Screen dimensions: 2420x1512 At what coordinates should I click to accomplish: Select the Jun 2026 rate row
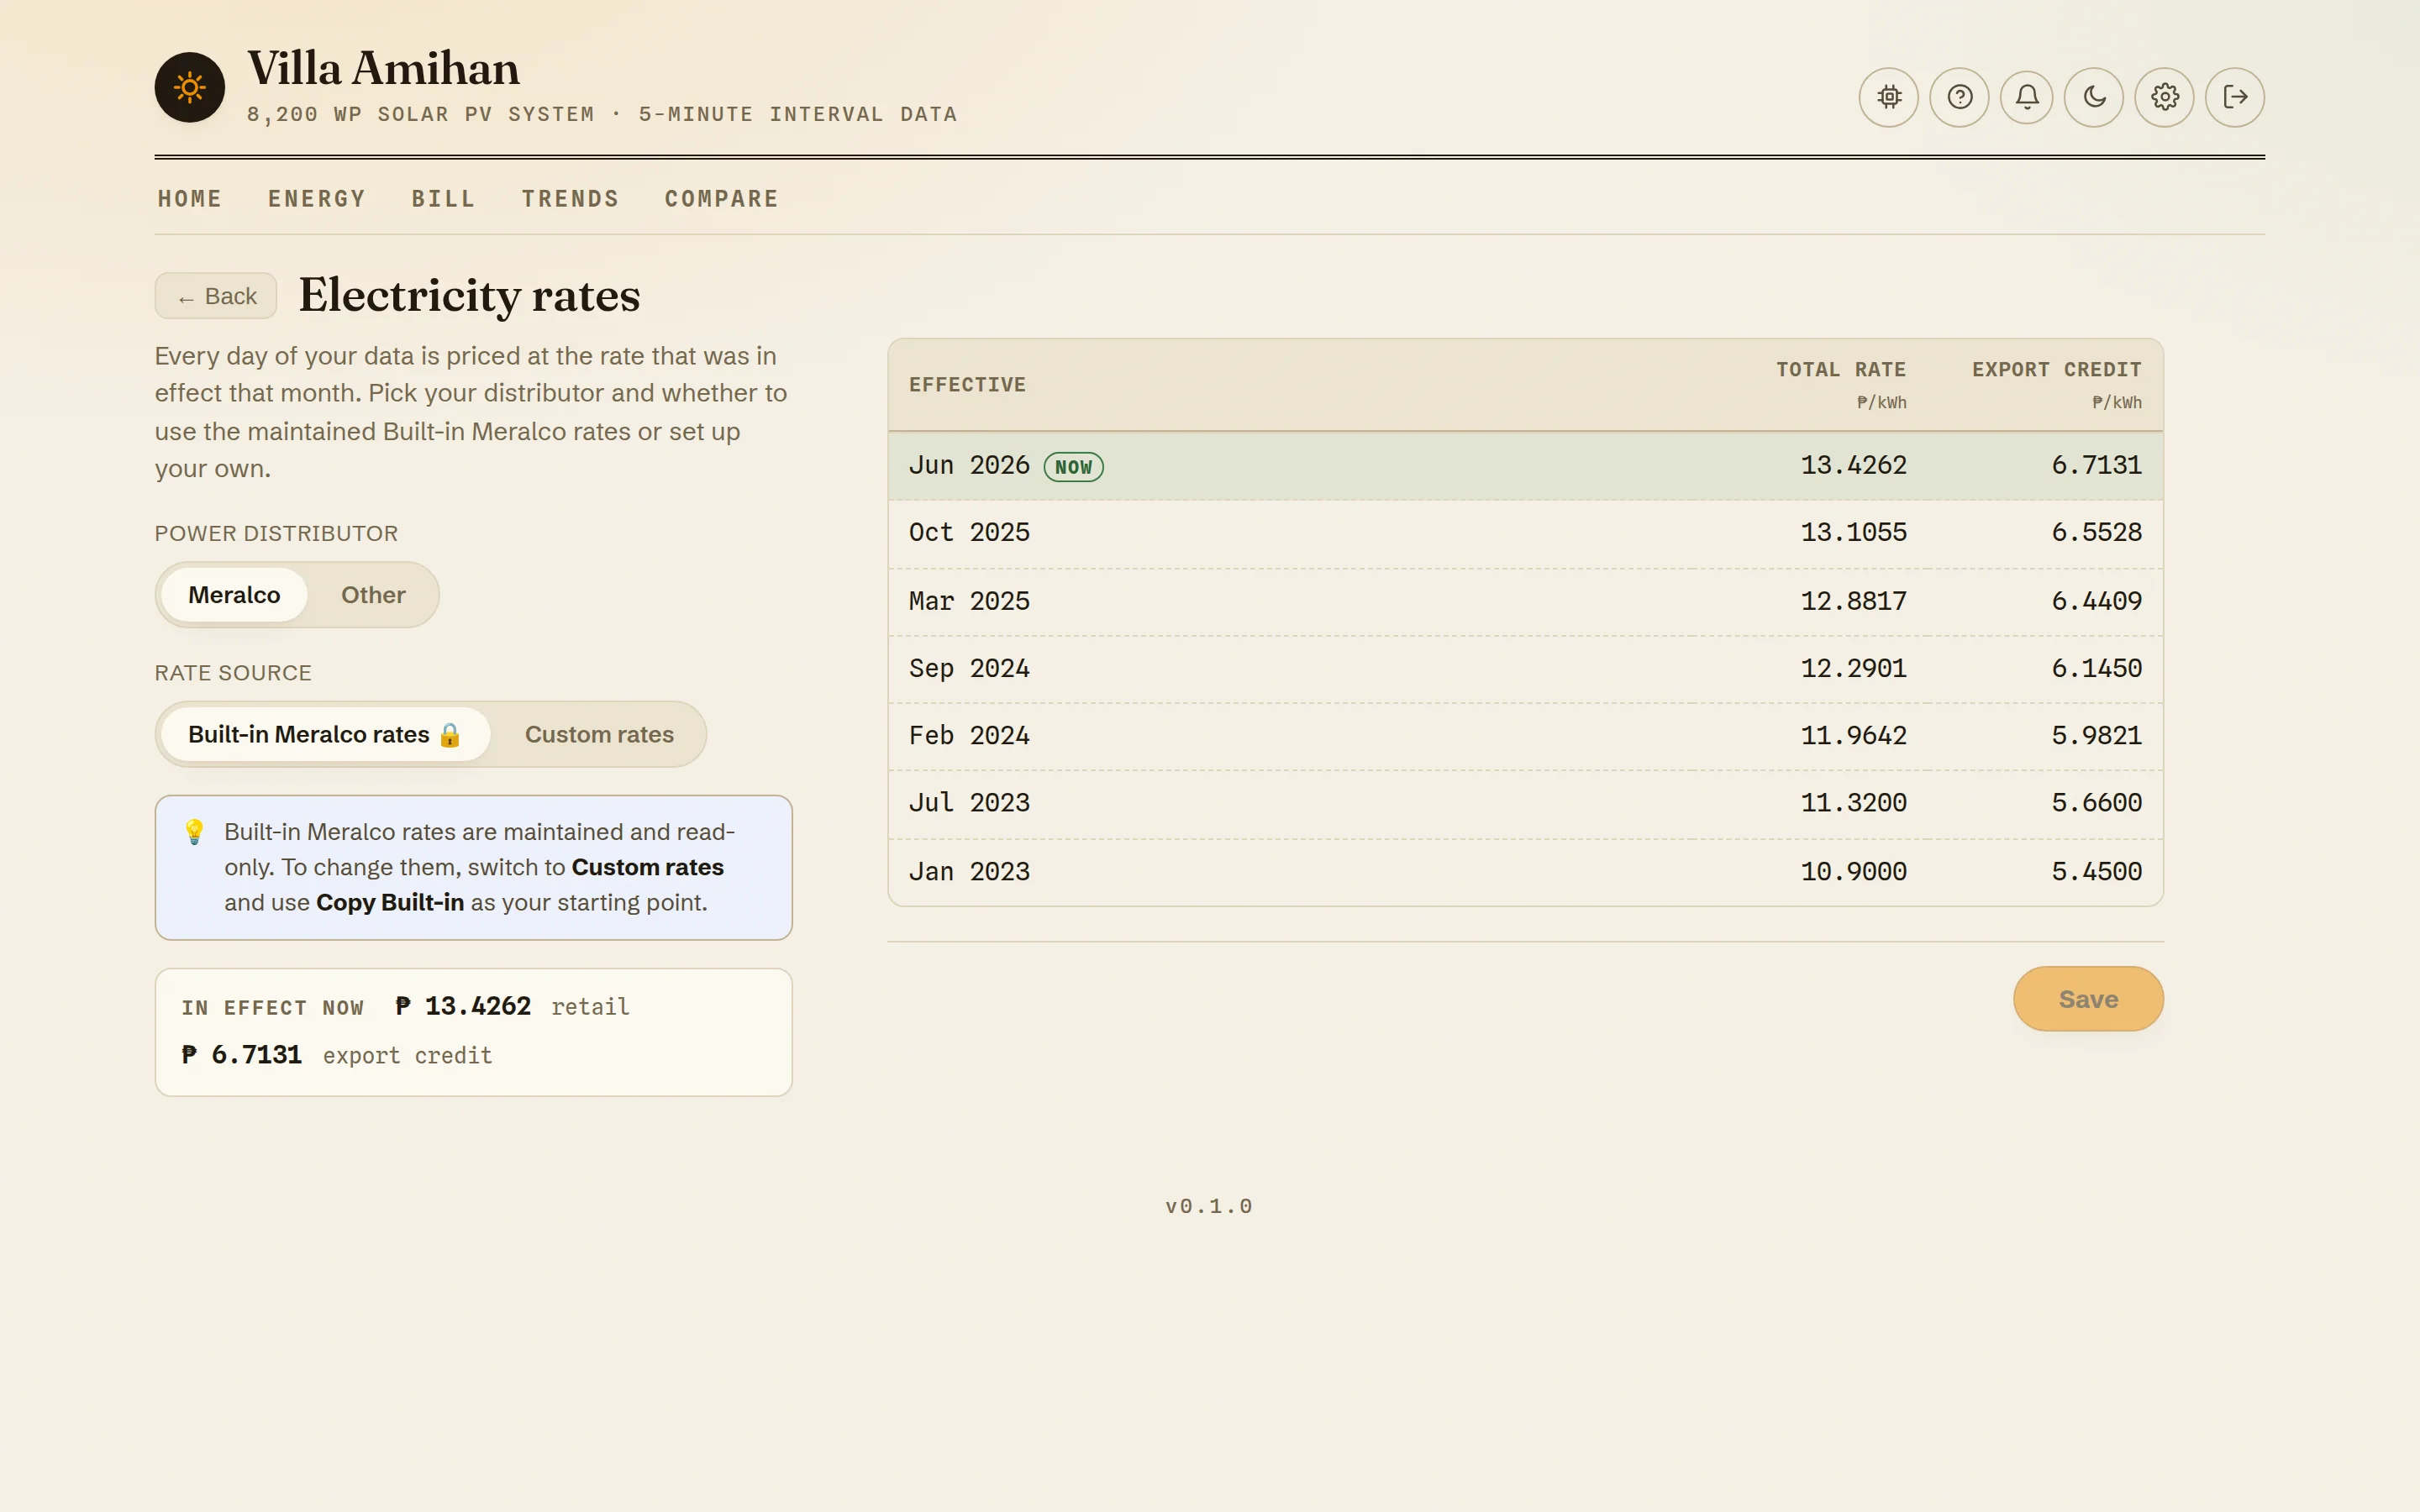pos(1525,466)
